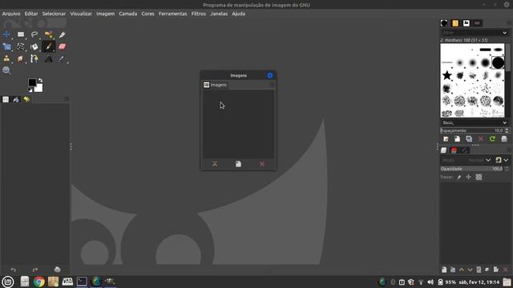
Task: Select the Imagens tab in the dialog
Action: [x=216, y=85]
